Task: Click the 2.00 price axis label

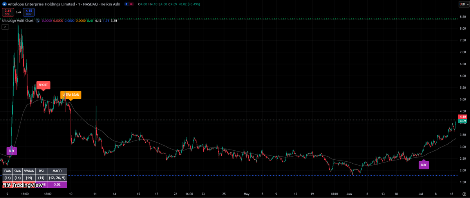Action: (x=463, y=170)
